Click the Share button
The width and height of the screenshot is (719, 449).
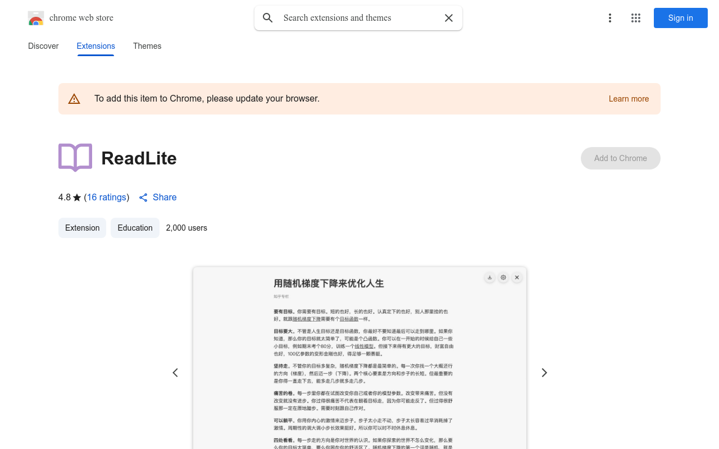pyautogui.click(x=158, y=197)
